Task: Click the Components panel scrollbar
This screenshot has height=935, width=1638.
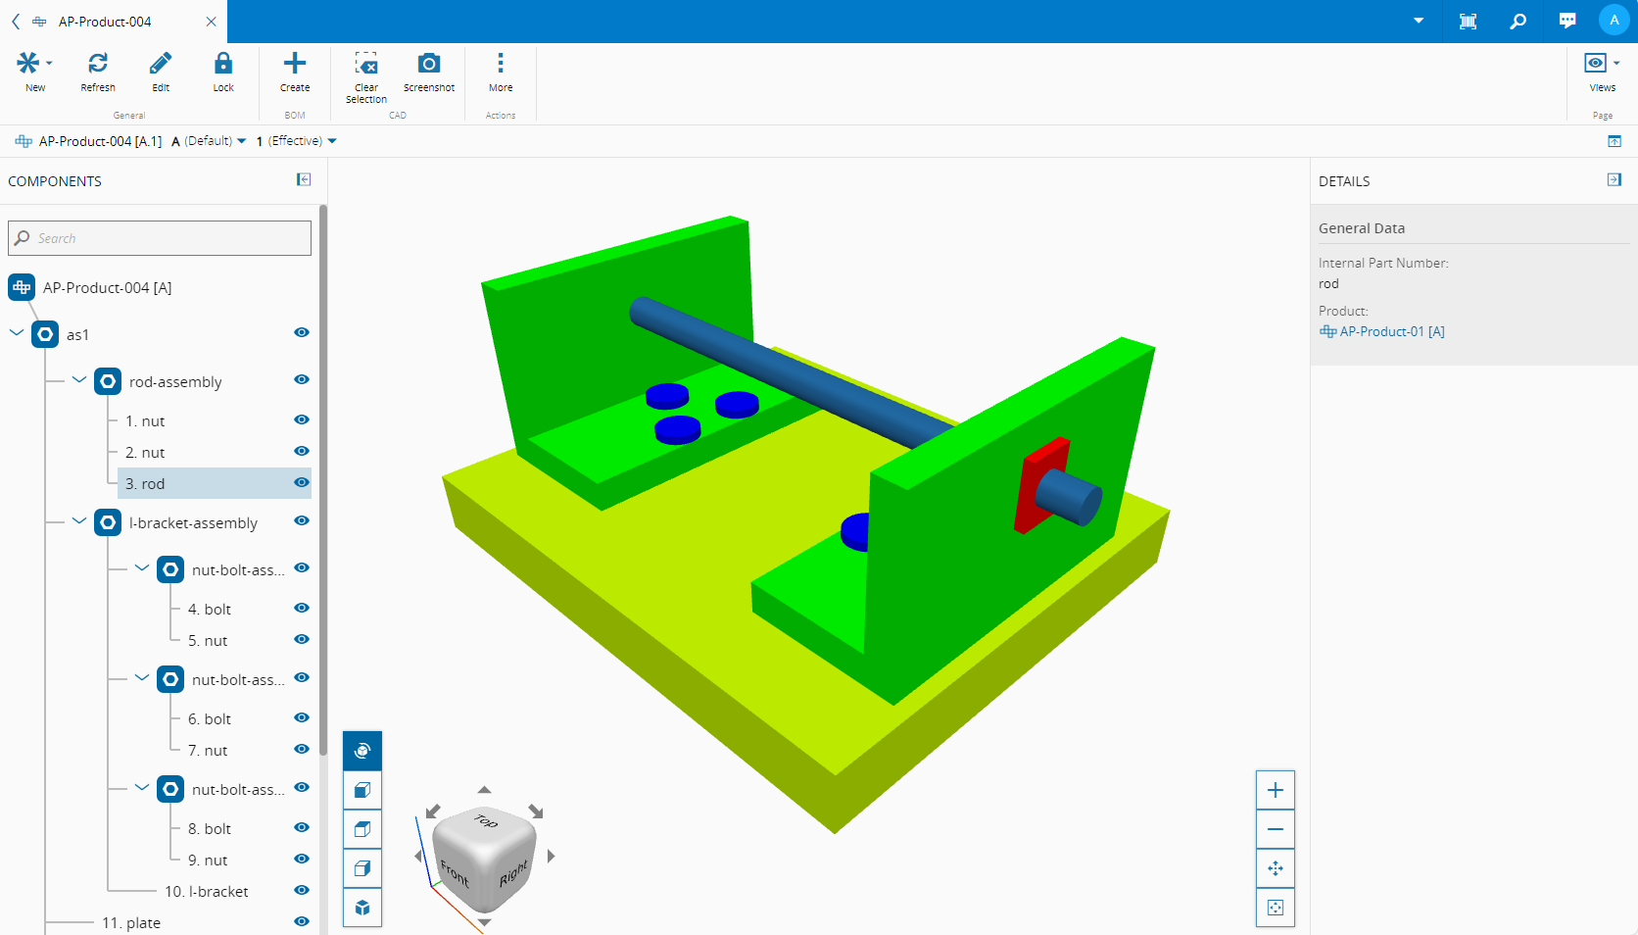Action: click(323, 480)
